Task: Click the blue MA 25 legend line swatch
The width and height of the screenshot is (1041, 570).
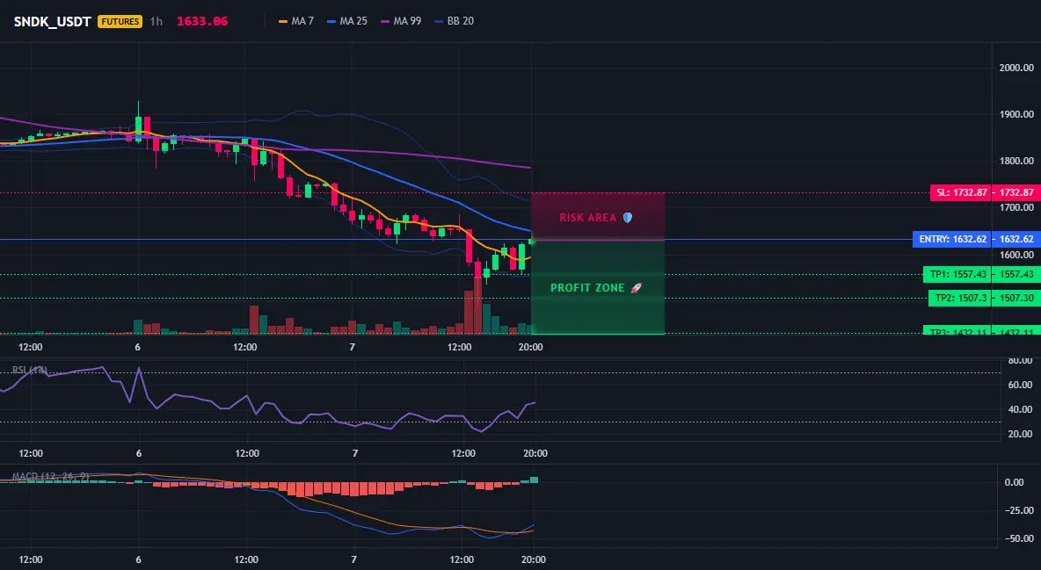Action: click(x=331, y=21)
